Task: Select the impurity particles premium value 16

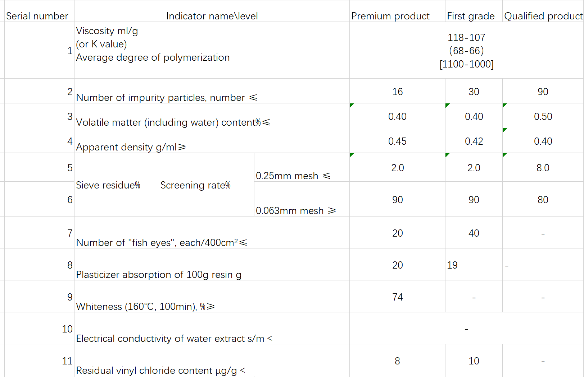Action: pyautogui.click(x=397, y=92)
